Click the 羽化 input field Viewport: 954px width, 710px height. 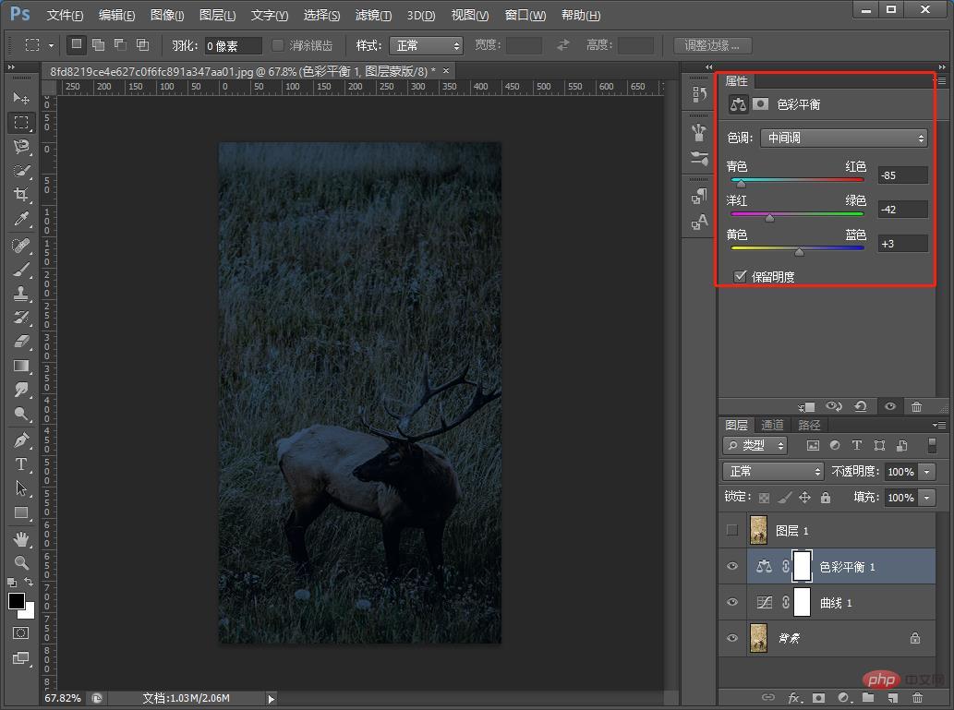(x=233, y=45)
